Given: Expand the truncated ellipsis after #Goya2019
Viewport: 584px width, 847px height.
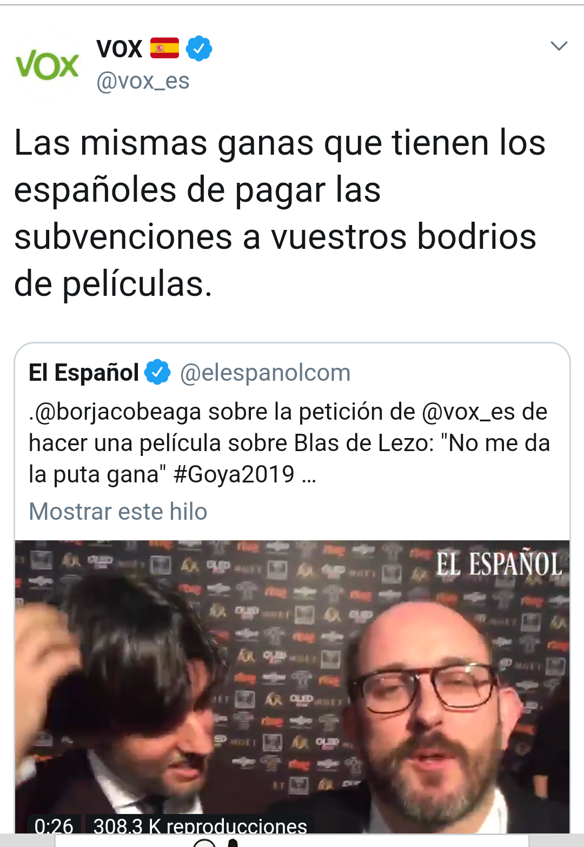Looking at the screenshot, I should pos(309,476).
